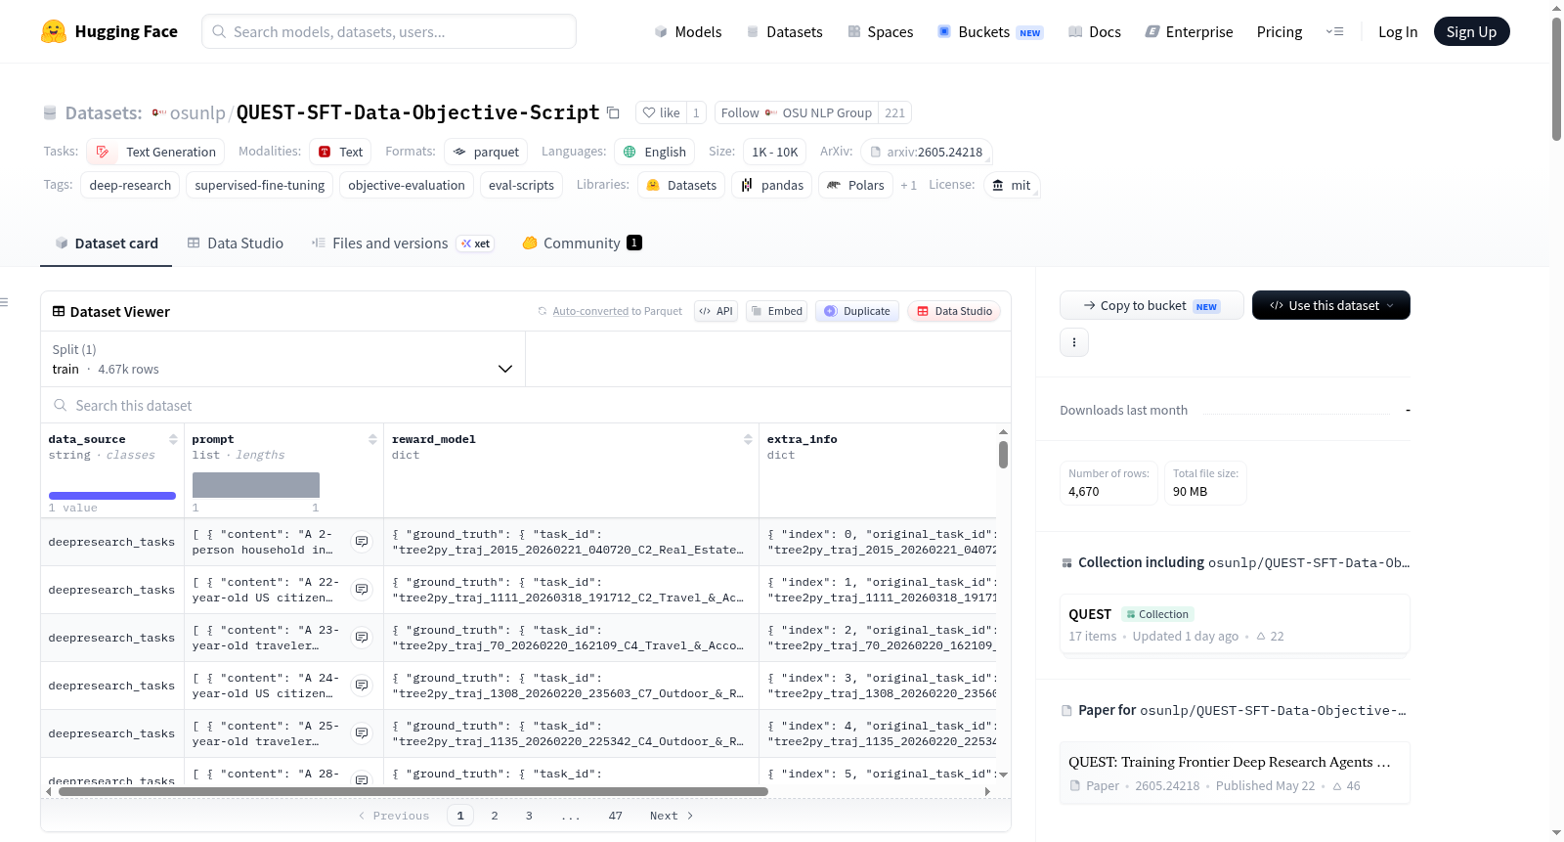Open chat view for the "A 23-year-old traveler" prompt
This screenshot has height=842, width=1564.
click(x=362, y=638)
